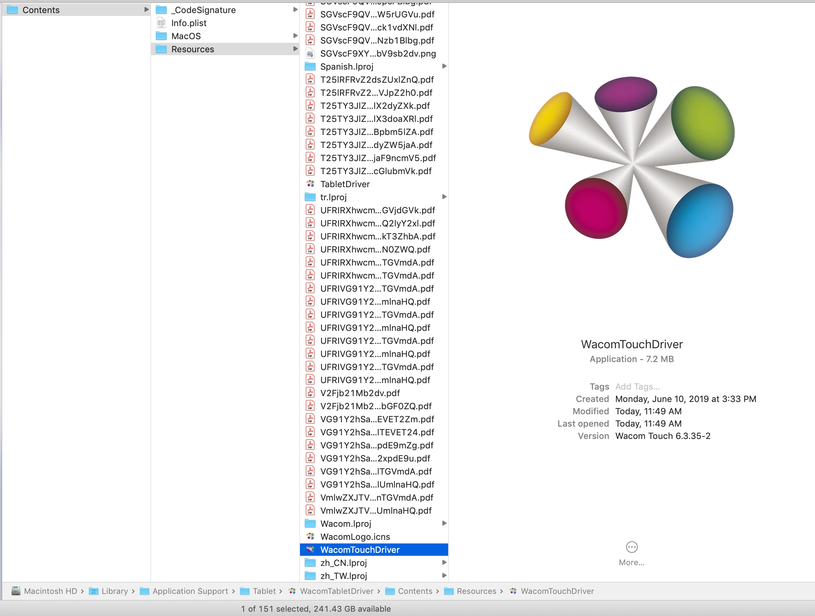Screen dimensions: 815x616
Task: Expand the _CodeSignature folder arrow
Action: 295,9
